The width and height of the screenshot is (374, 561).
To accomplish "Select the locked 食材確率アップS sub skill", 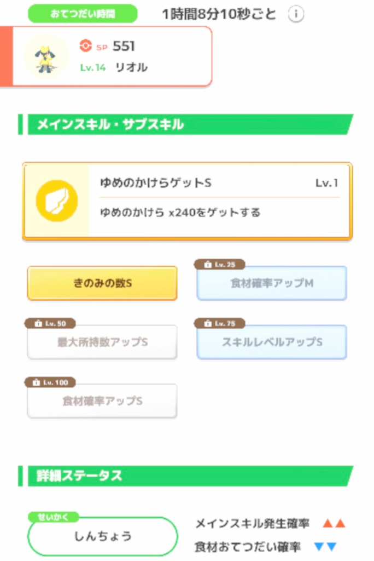I will tap(102, 401).
